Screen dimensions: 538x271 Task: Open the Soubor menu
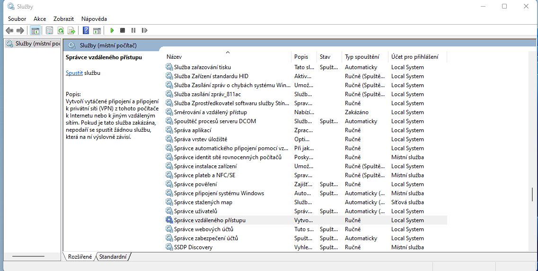click(17, 18)
